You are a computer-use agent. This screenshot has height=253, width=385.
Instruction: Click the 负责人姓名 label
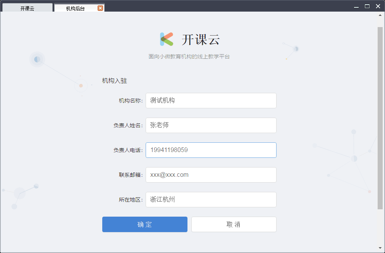128,125
